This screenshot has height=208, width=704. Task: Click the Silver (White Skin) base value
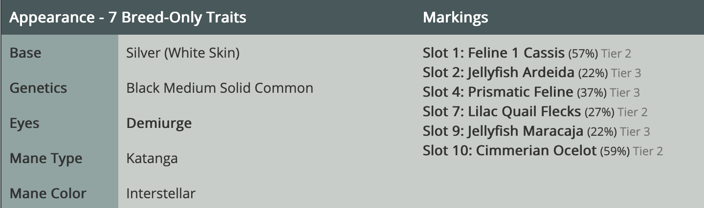coord(183,53)
